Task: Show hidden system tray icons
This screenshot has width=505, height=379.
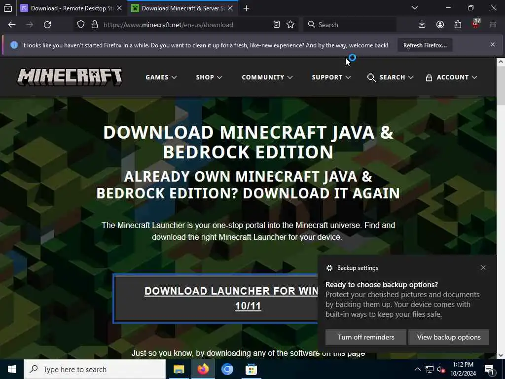Action: 417,369
